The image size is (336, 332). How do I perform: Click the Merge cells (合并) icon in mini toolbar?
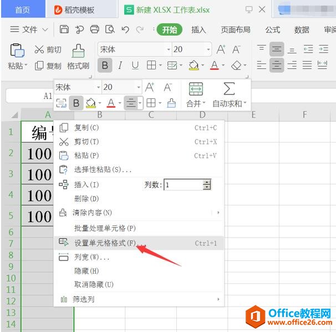click(x=196, y=89)
